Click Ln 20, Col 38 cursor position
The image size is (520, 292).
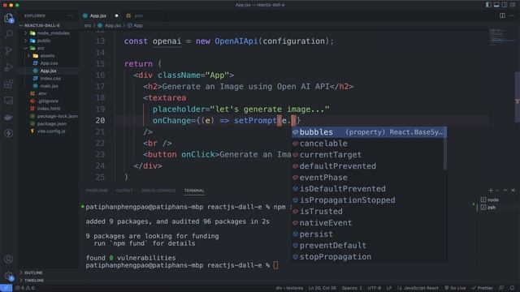click(322, 288)
